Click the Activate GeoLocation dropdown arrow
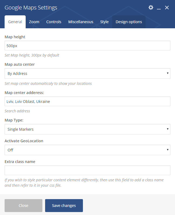The image size is (175, 215). click(168, 150)
